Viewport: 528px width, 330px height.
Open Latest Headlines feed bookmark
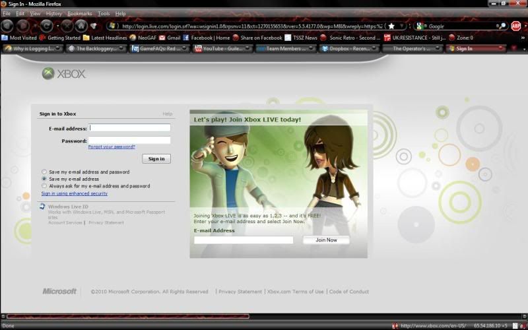coord(105,38)
